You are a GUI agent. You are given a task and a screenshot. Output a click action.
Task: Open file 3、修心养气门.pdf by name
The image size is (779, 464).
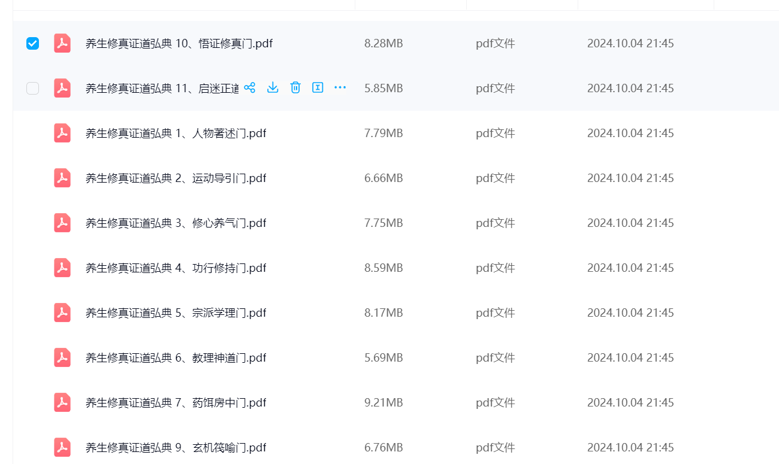[x=176, y=223]
